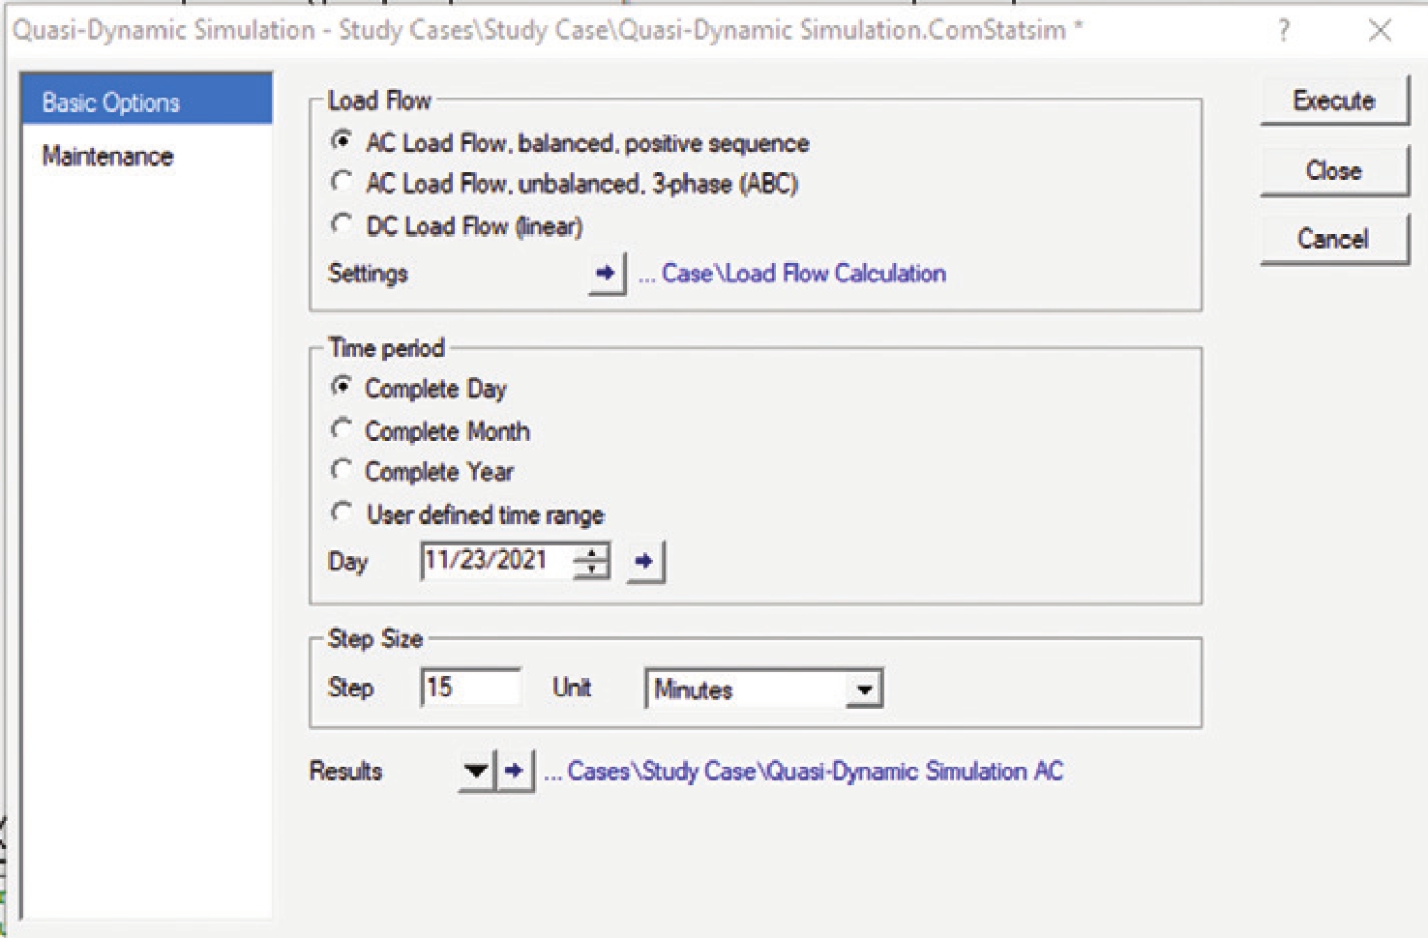
Task: Click the right arrow button next to Results
Action: (516, 771)
